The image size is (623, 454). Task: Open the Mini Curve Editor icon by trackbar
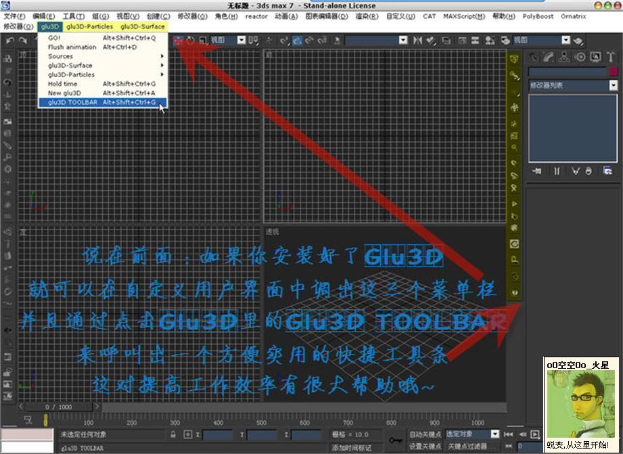click(28, 419)
